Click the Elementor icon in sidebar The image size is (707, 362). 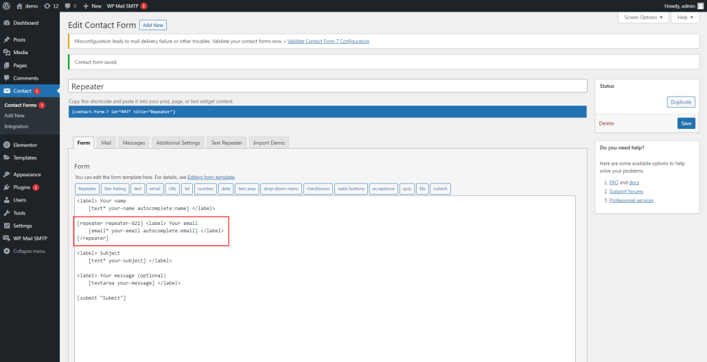tap(6, 145)
